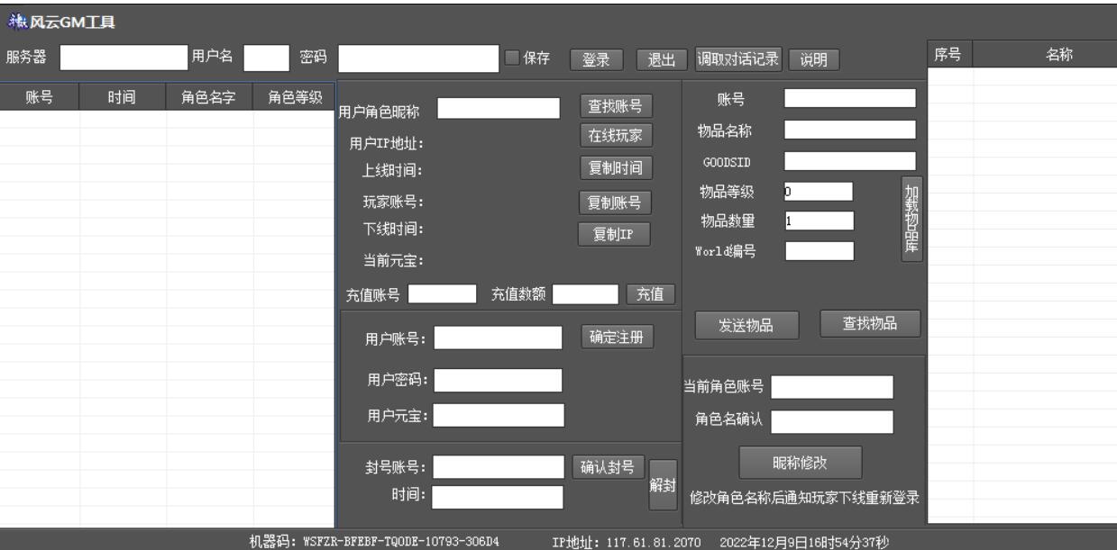The image size is (1117, 550).
Task: Click the 时间 column header in left table
Action: pos(123,99)
